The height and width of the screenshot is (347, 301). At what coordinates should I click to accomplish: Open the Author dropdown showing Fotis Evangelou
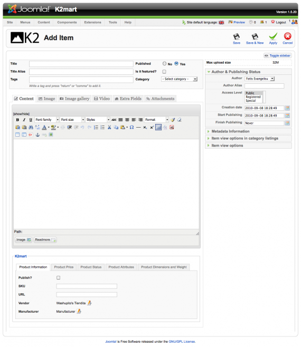[x=260, y=79]
